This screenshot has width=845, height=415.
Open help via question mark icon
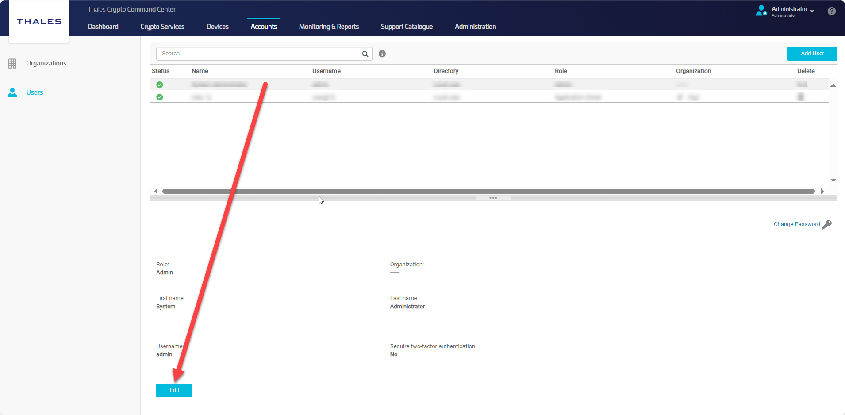tap(832, 12)
